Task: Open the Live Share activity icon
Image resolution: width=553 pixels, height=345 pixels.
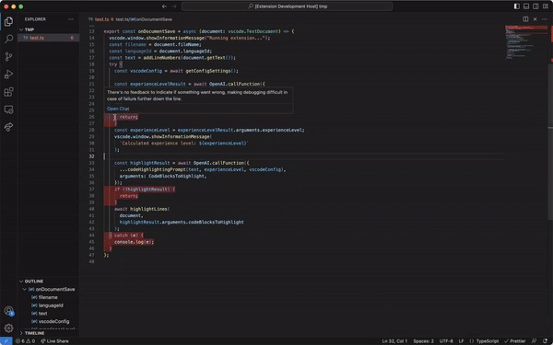Action: click(x=8, y=127)
